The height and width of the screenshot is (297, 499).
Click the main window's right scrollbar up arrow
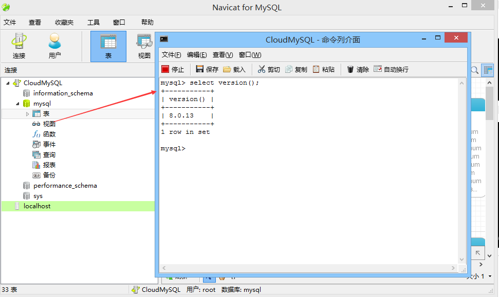point(489,83)
